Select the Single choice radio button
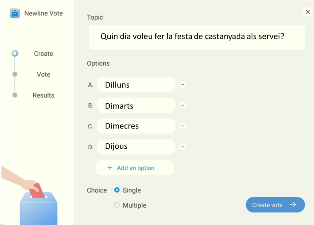314x225 pixels. 117,190
